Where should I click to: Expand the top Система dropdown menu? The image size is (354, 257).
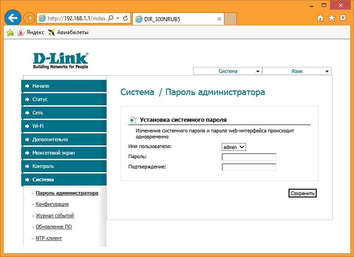pos(228,71)
